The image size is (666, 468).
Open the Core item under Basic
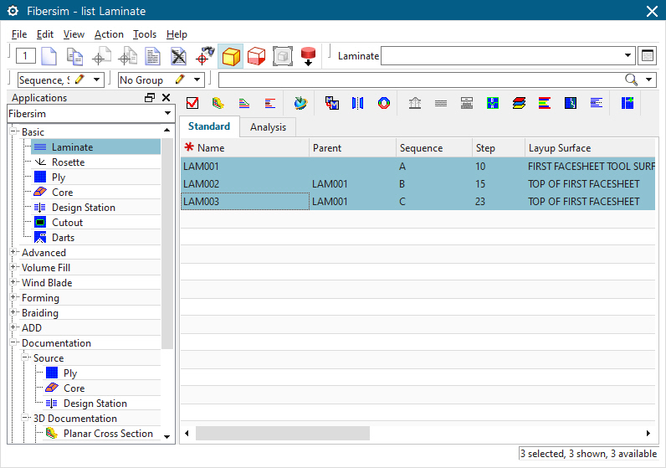click(62, 193)
